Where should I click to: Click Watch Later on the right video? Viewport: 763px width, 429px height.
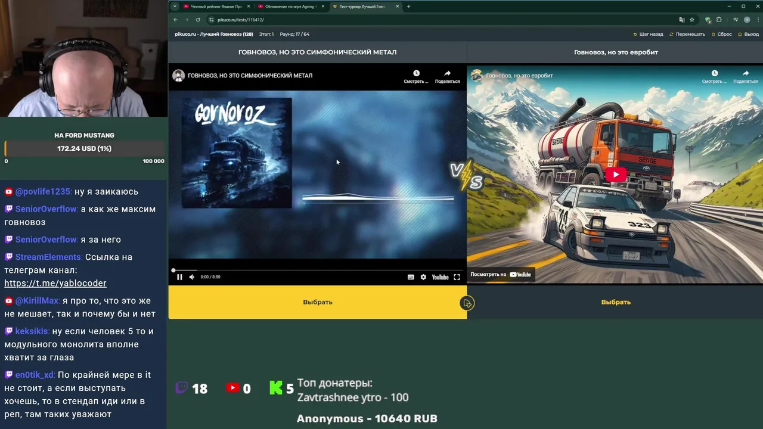coord(714,73)
